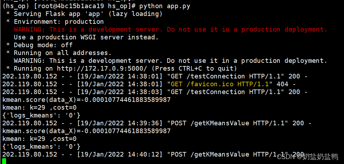Image resolution: width=344 pixels, height=164 pixels.
Task: Click the 14:38:01 GET /testConnection log line
Action: coord(155,76)
